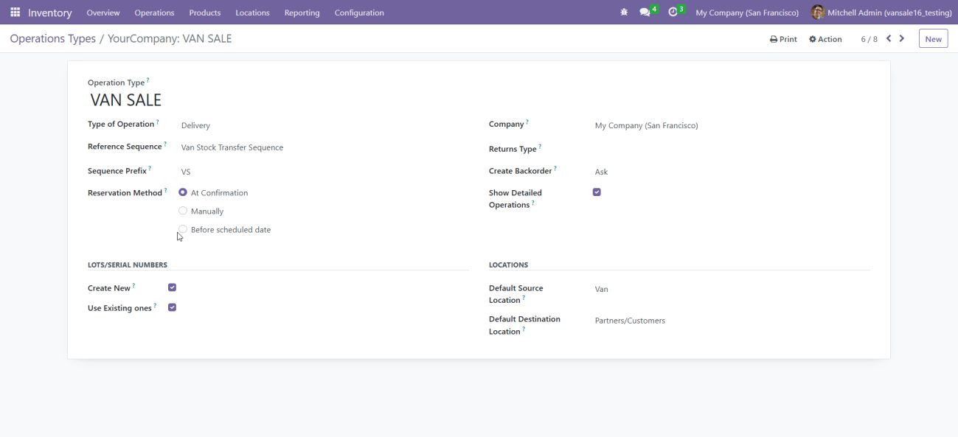
Task: Select Before scheduled date radio option
Action: click(183, 230)
